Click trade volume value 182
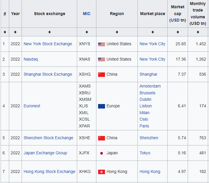The height and width of the screenshot is (183, 209). (202, 171)
